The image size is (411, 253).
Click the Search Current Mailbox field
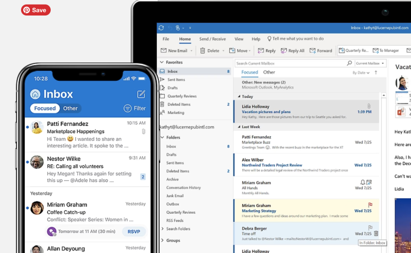coord(290,63)
